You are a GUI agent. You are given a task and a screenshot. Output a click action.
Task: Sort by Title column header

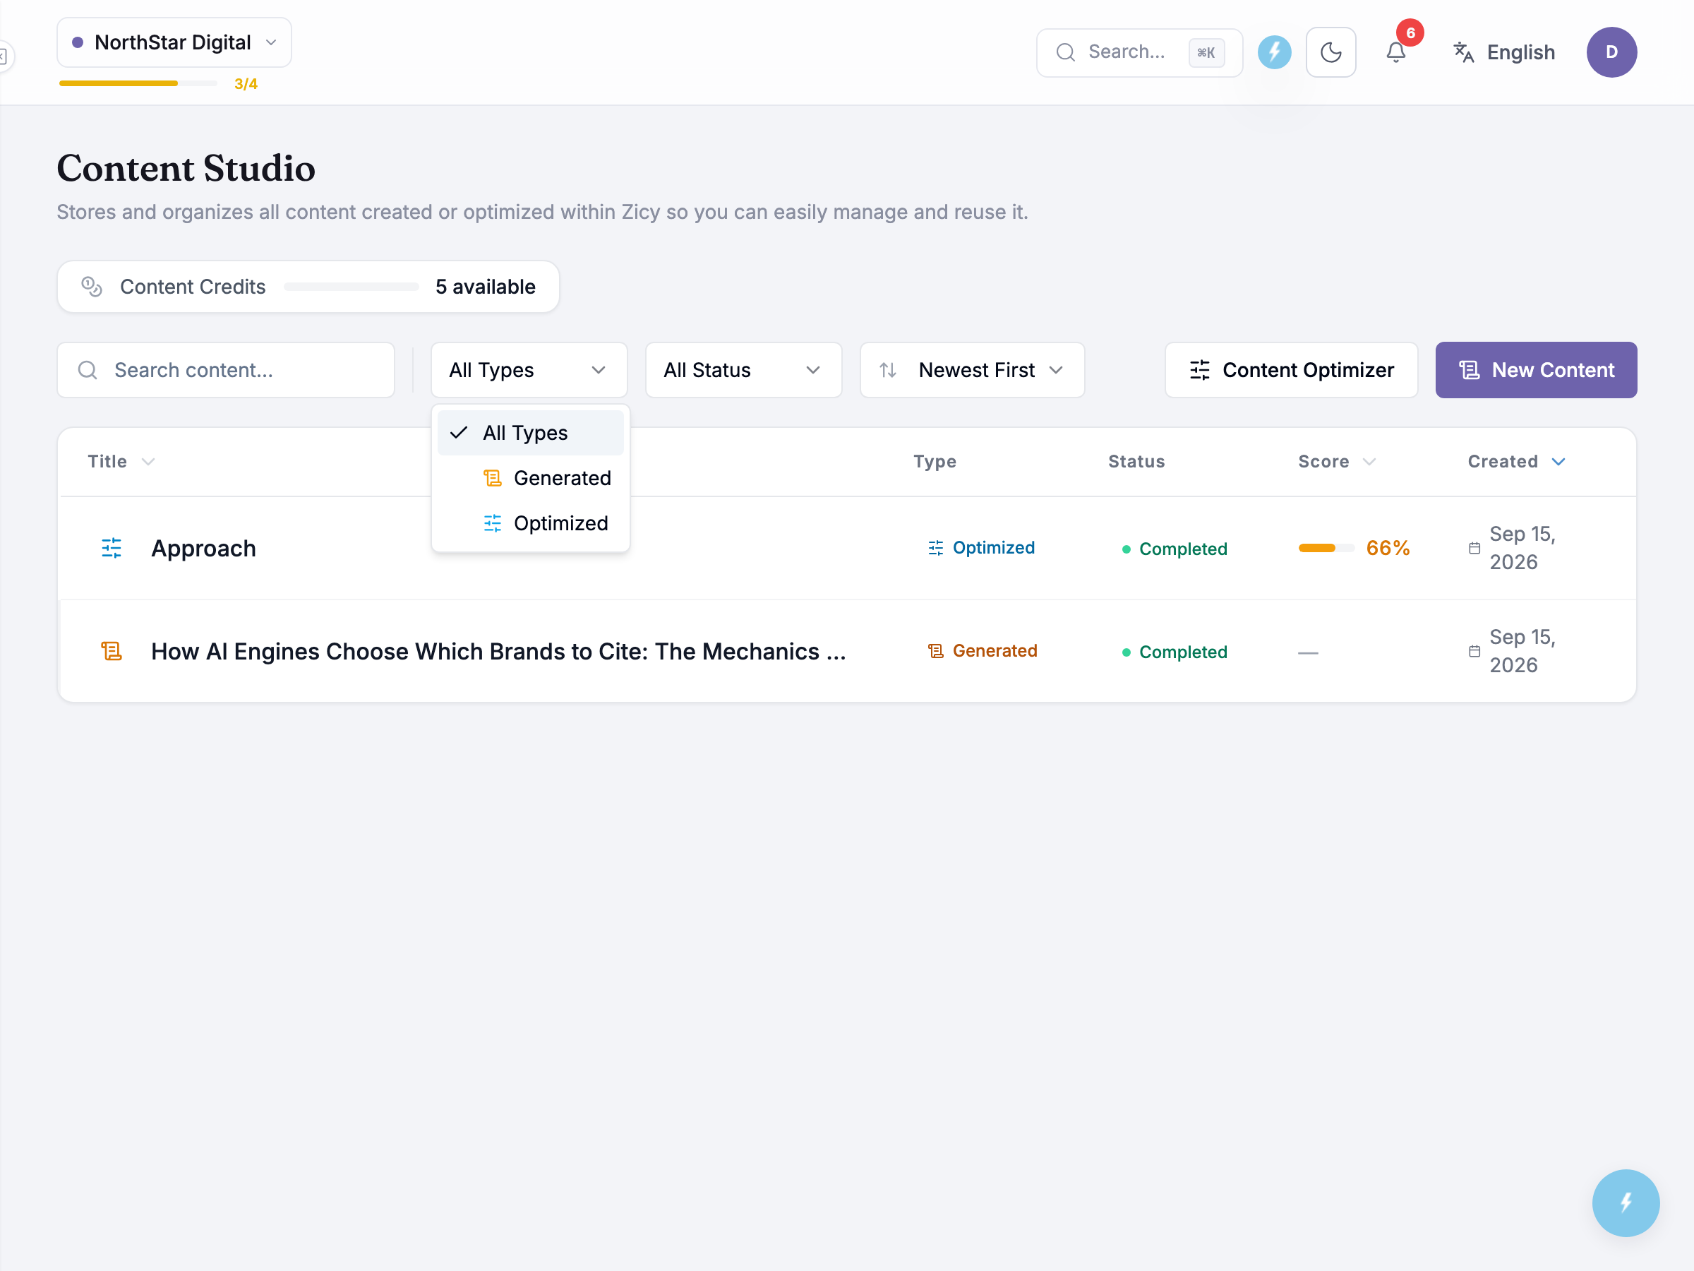[121, 461]
